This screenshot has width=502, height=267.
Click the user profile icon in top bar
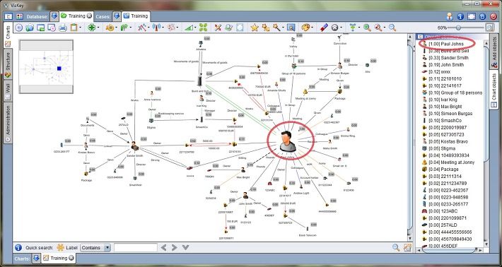pyautogui.click(x=450, y=16)
